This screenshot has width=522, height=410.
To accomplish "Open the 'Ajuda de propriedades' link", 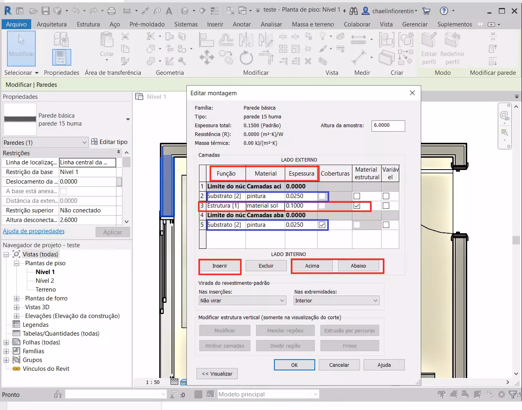I will click(x=34, y=231).
